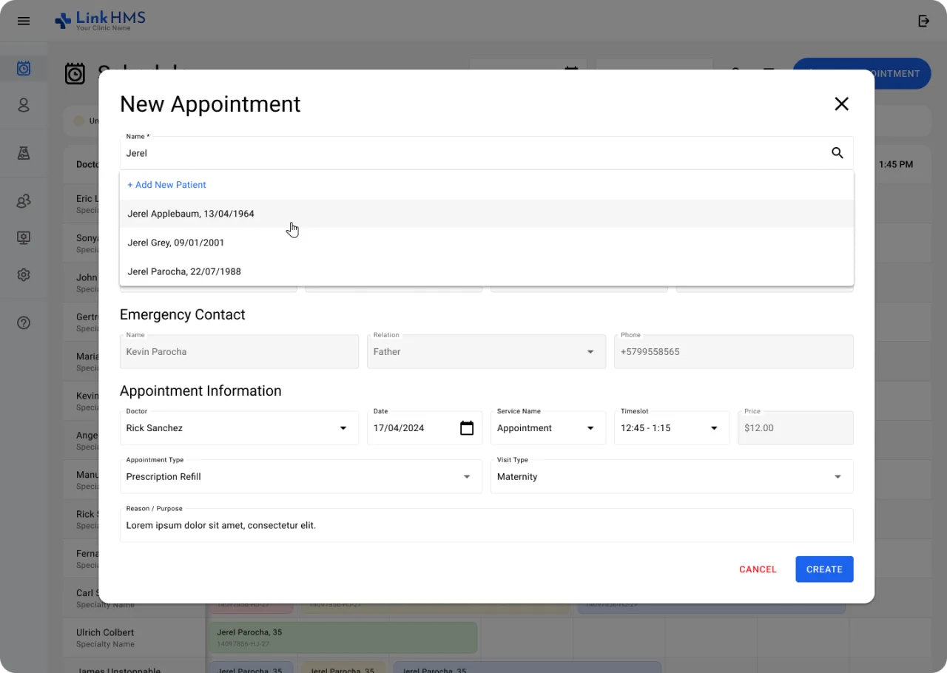947x673 pixels.
Task: Close the New Appointment dialog
Action: 841,104
